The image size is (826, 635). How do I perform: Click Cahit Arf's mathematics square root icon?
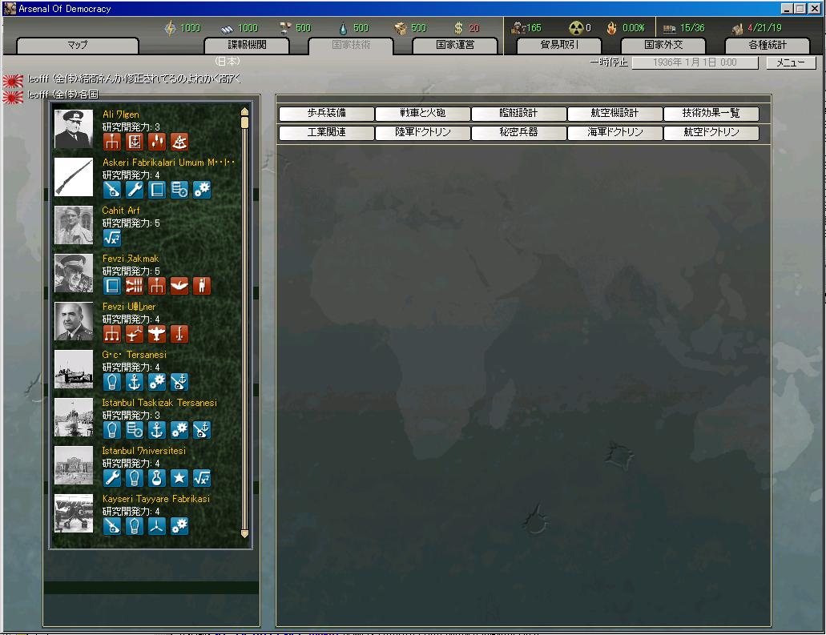111,238
